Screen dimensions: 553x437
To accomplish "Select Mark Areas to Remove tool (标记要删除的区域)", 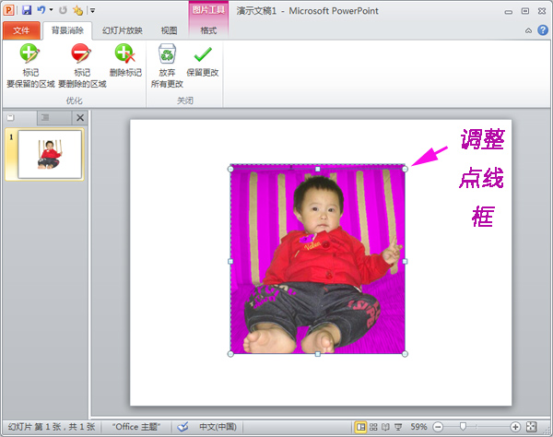I will 82,65.
